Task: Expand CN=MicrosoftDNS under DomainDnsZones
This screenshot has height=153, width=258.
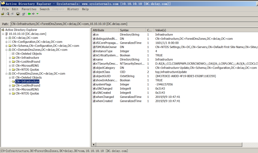Action: (10, 65)
